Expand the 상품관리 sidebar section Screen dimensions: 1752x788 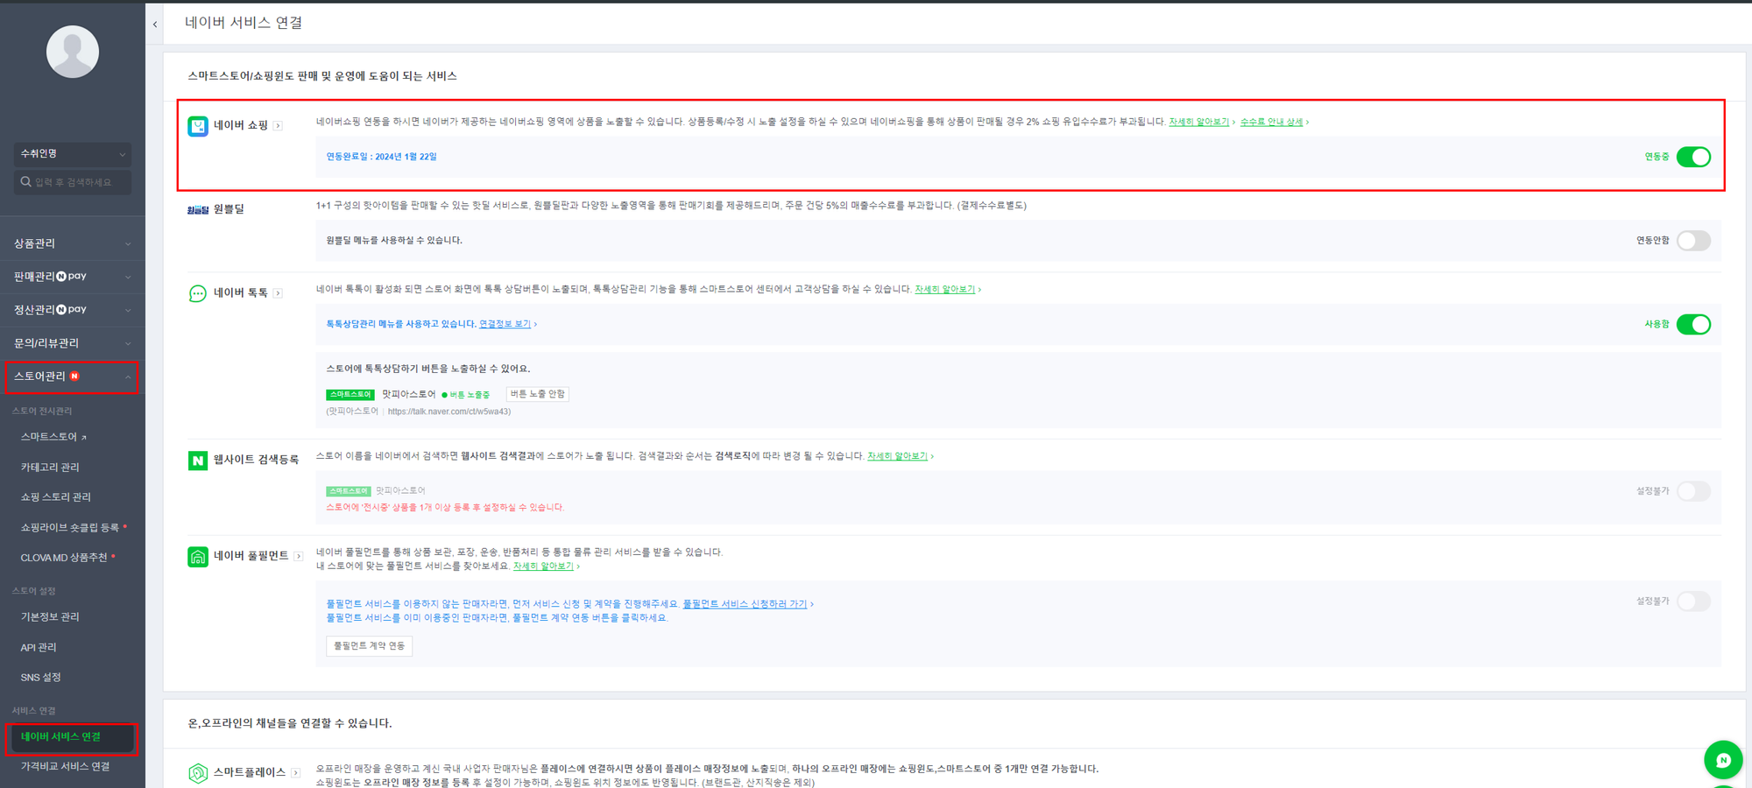(x=72, y=242)
